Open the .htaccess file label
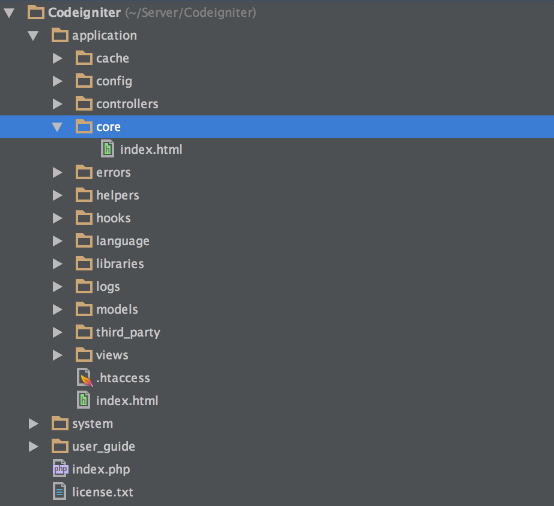The height and width of the screenshot is (506, 554). (x=123, y=378)
